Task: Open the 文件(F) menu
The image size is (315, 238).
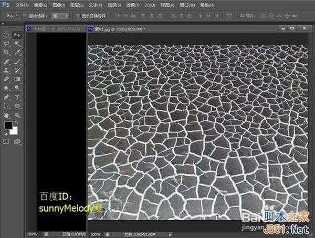Action: click(x=23, y=5)
